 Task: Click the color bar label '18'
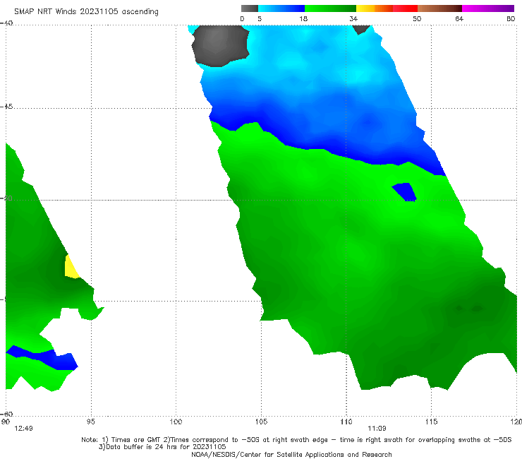[303, 19]
